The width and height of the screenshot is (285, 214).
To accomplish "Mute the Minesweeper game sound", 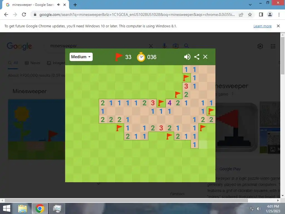I will [187, 57].
